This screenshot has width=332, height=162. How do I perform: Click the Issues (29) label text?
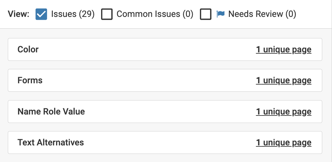[73, 14]
